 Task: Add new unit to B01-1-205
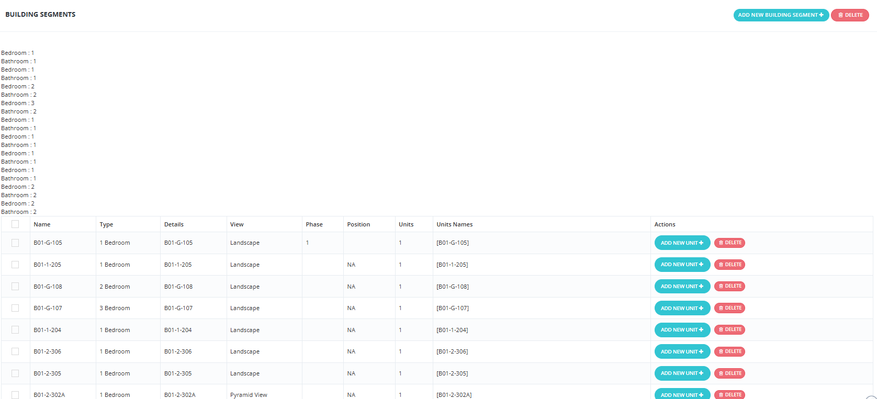(682, 265)
